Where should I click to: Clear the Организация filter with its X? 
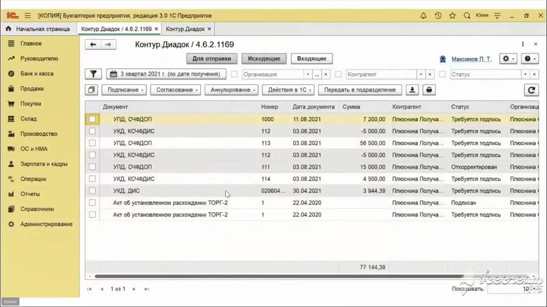(x=326, y=74)
